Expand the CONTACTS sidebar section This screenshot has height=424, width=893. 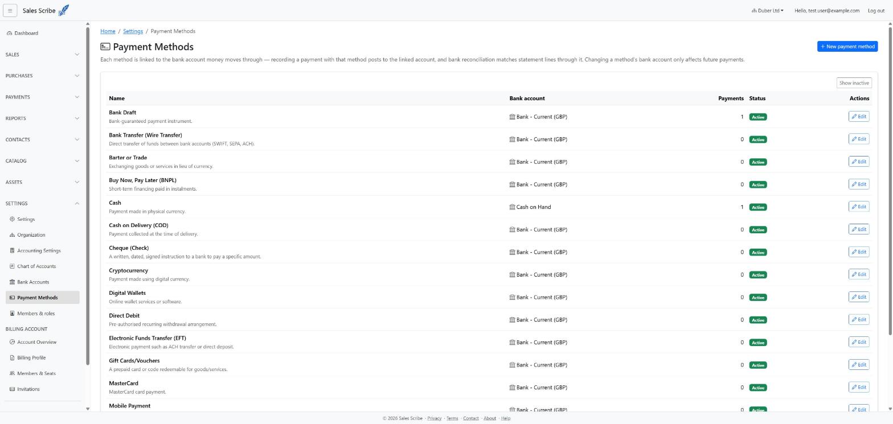click(42, 139)
